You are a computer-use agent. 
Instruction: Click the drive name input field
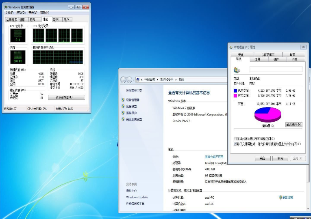276,69
